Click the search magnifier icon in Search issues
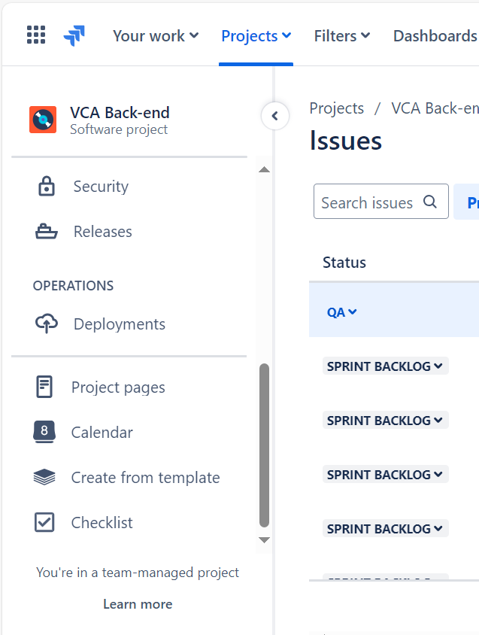Image resolution: width=479 pixels, height=635 pixels. point(430,202)
